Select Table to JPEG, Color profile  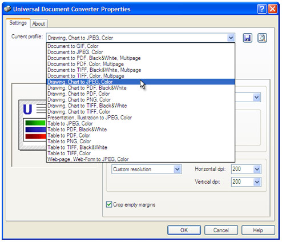140,123
